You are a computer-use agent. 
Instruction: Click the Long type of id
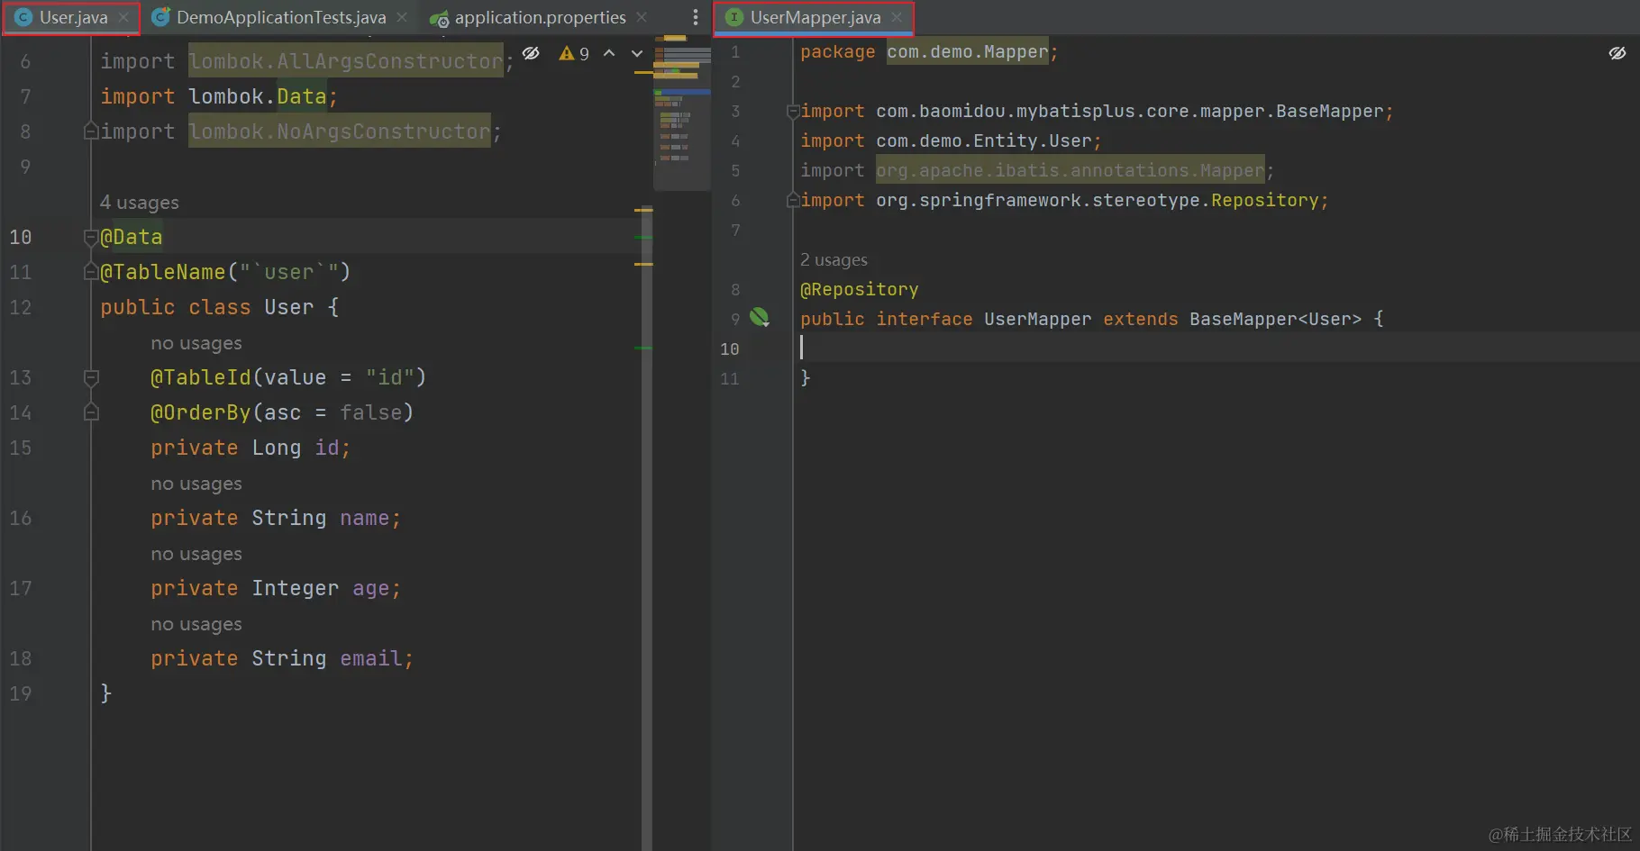click(277, 448)
